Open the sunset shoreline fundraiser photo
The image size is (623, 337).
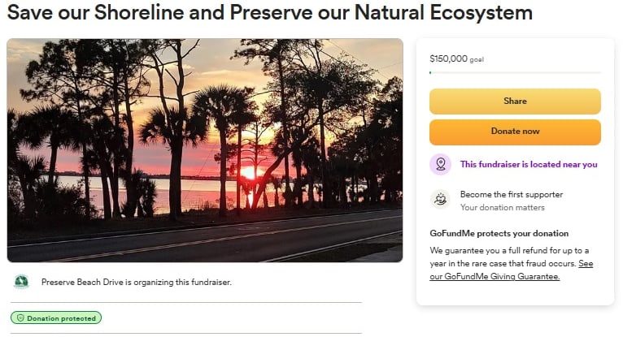pyautogui.click(x=205, y=150)
